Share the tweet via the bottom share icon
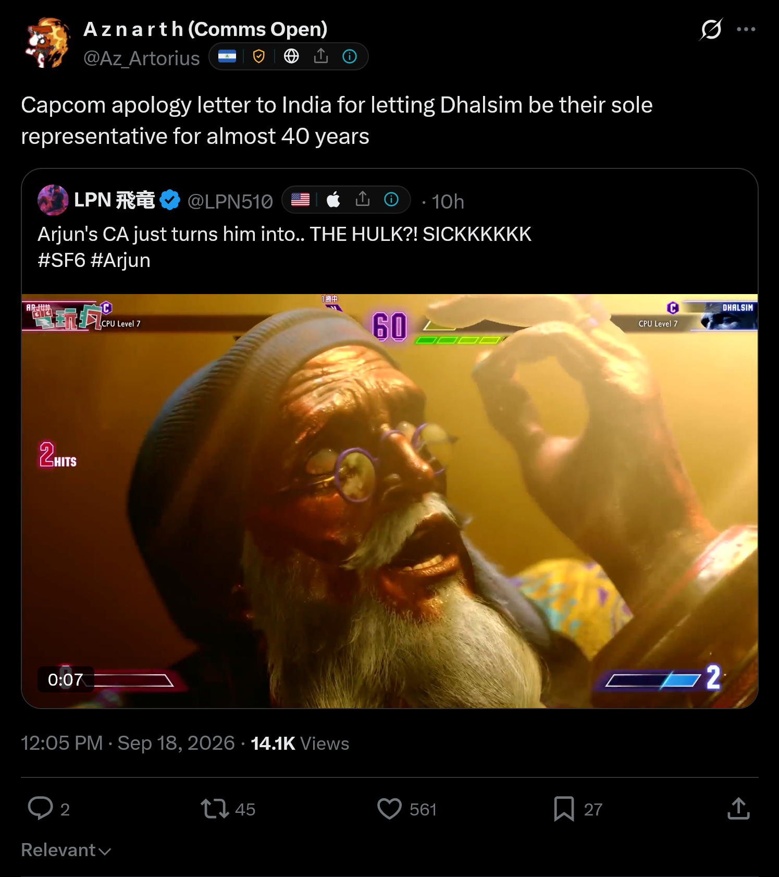The image size is (779, 877). point(739,809)
